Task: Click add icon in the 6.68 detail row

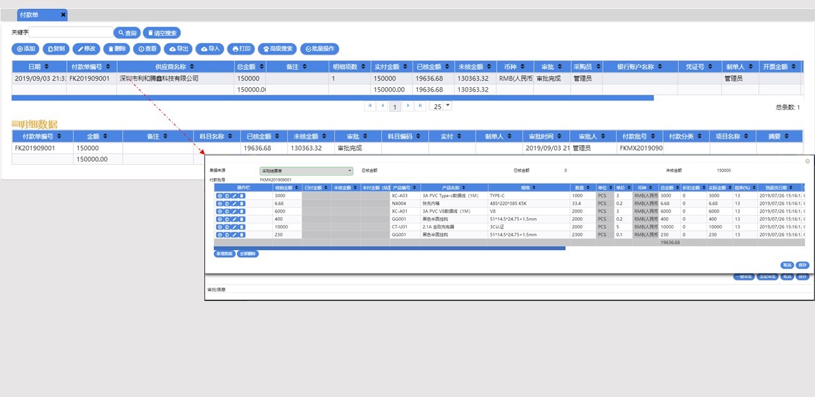Action: 220,204
